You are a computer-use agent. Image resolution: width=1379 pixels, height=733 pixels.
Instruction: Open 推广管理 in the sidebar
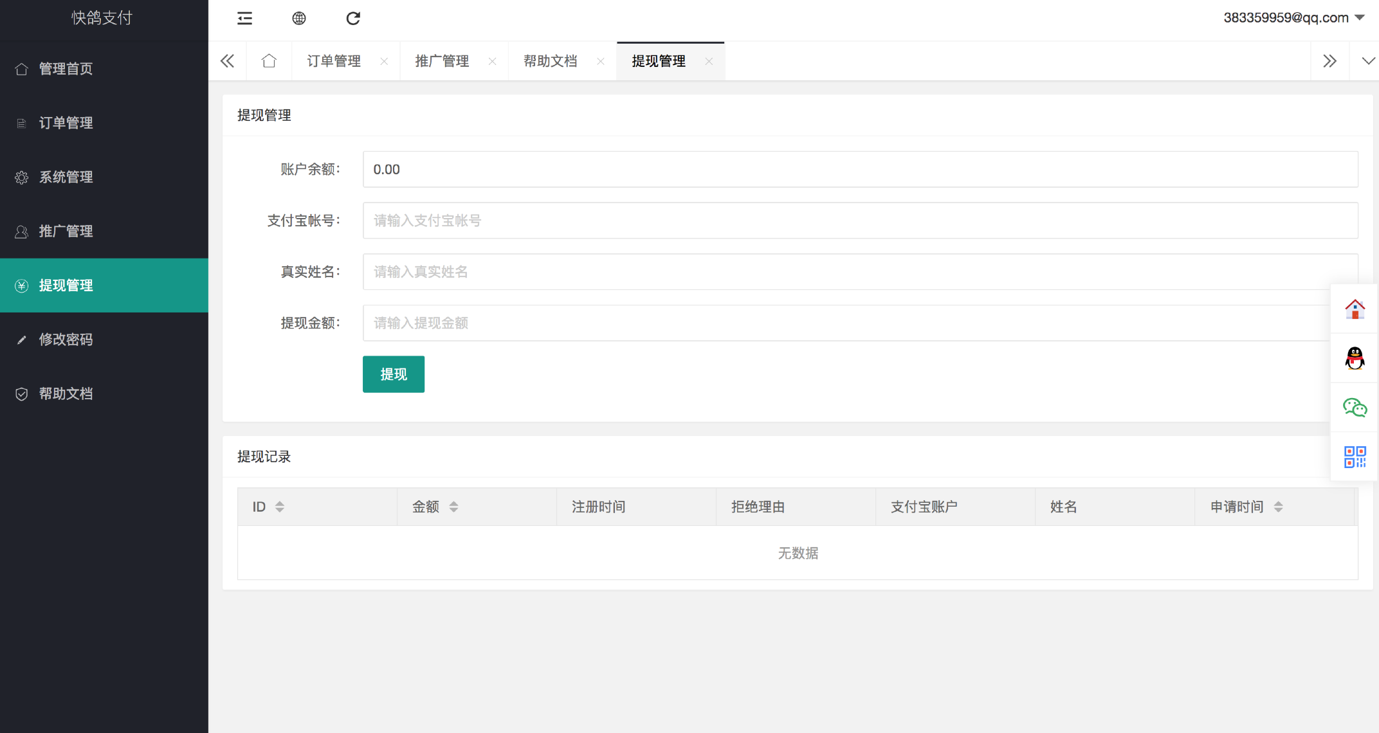coord(104,231)
